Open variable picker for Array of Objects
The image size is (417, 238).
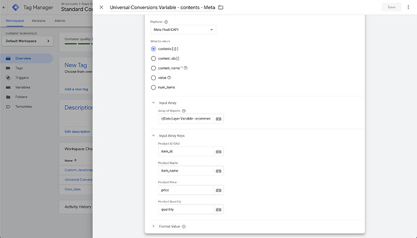pos(219,118)
